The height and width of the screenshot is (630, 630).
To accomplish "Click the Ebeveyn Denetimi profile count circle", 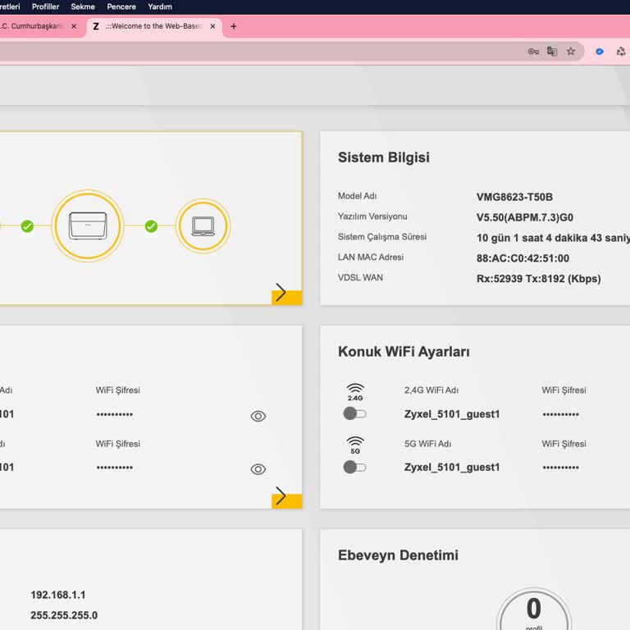I will 533,611.
